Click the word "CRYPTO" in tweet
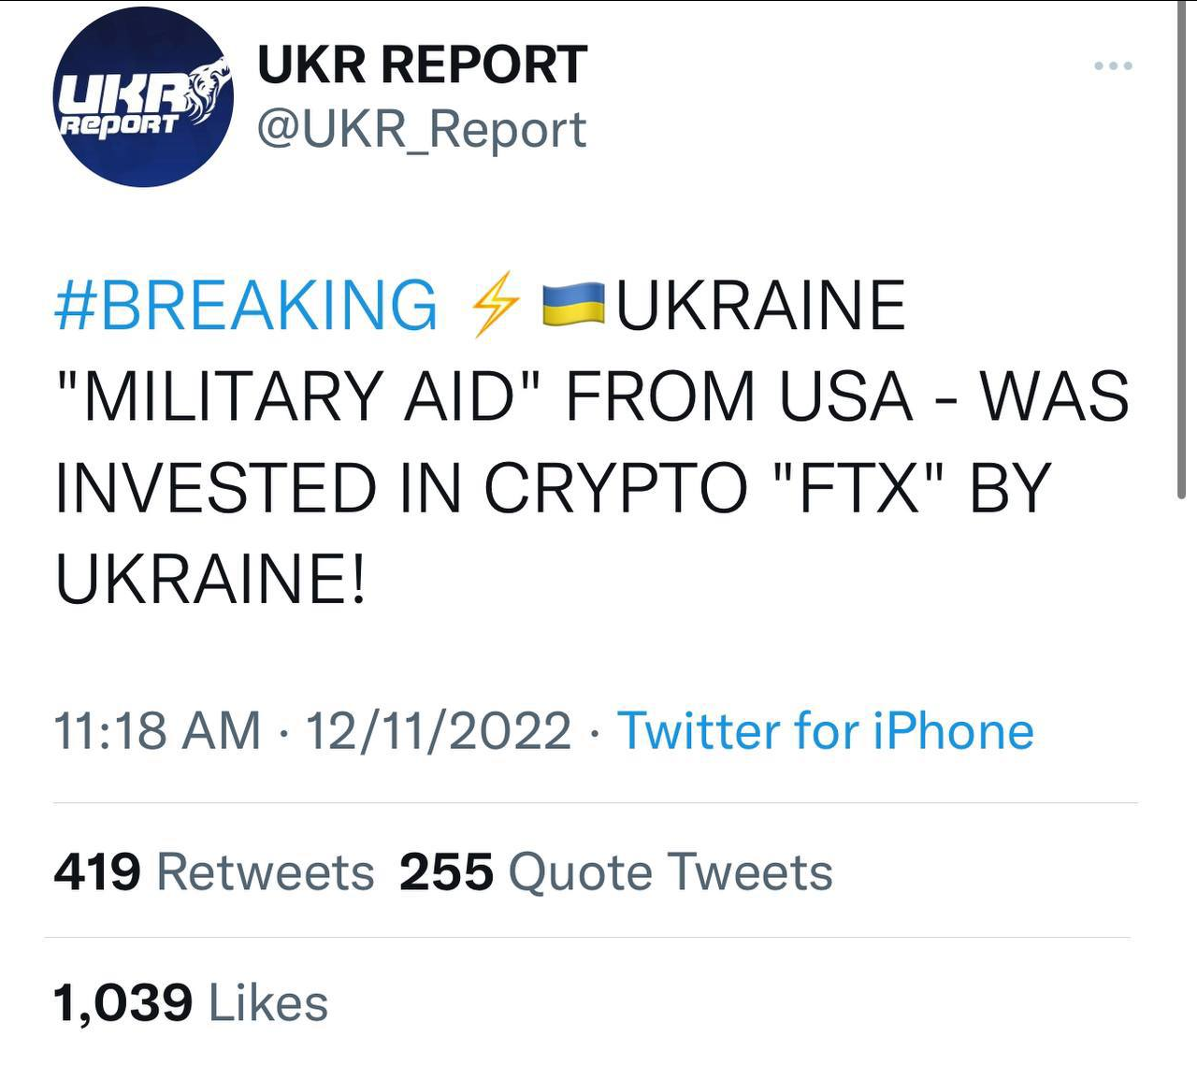Image resolution: width=1197 pixels, height=1065 pixels. click(x=614, y=487)
